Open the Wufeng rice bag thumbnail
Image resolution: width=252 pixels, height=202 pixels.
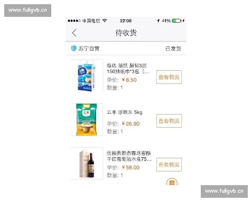pos(87,120)
